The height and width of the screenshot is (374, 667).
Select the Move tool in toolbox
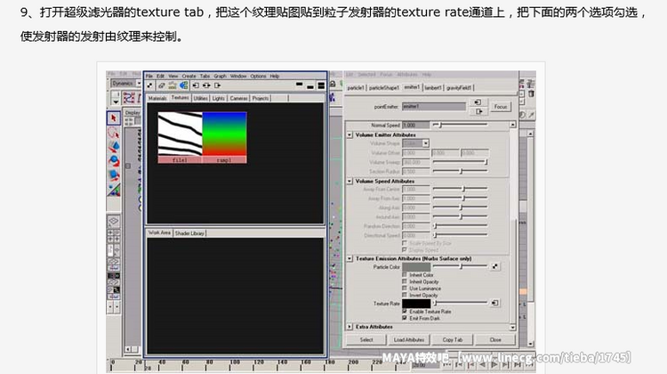[x=113, y=147]
